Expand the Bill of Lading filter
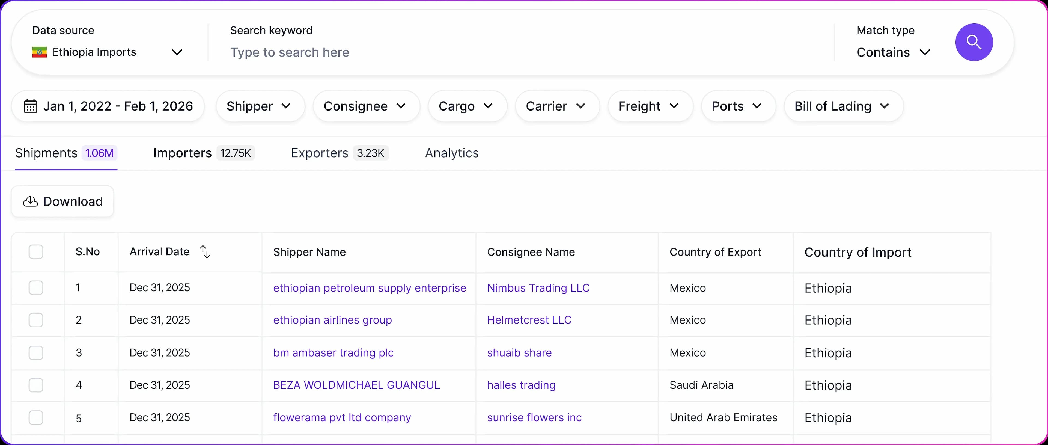 pos(842,106)
